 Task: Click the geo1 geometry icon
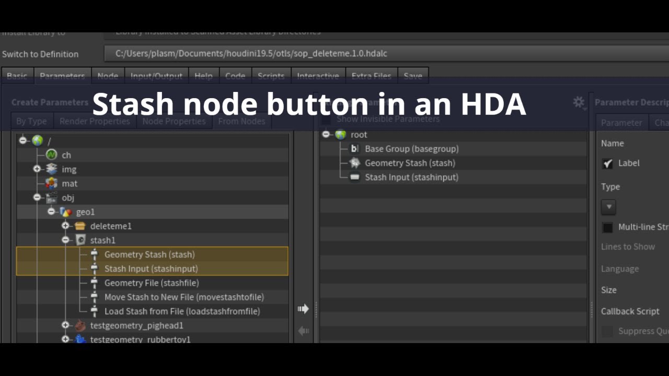pyautogui.click(x=65, y=211)
